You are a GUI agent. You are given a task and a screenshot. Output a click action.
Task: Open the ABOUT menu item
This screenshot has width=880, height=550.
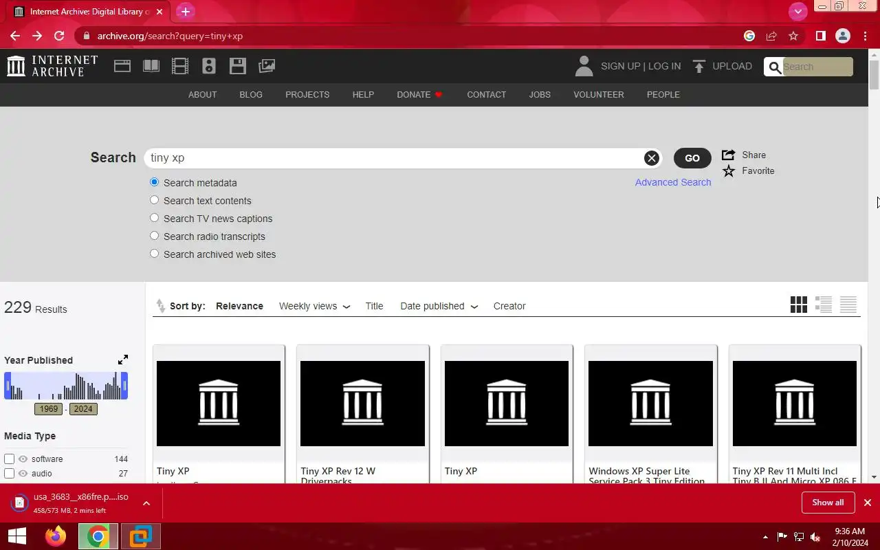pos(202,95)
